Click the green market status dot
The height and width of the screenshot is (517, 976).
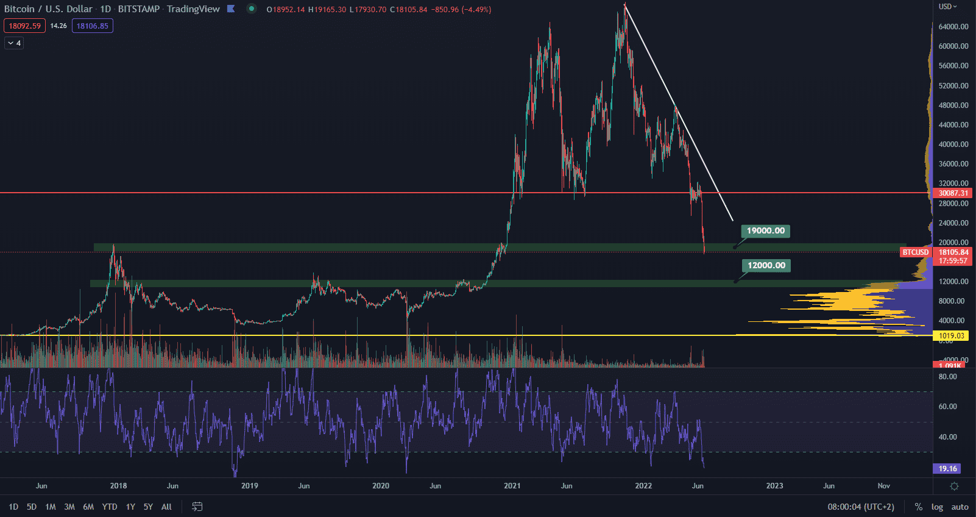pyautogui.click(x=251, y=9)
